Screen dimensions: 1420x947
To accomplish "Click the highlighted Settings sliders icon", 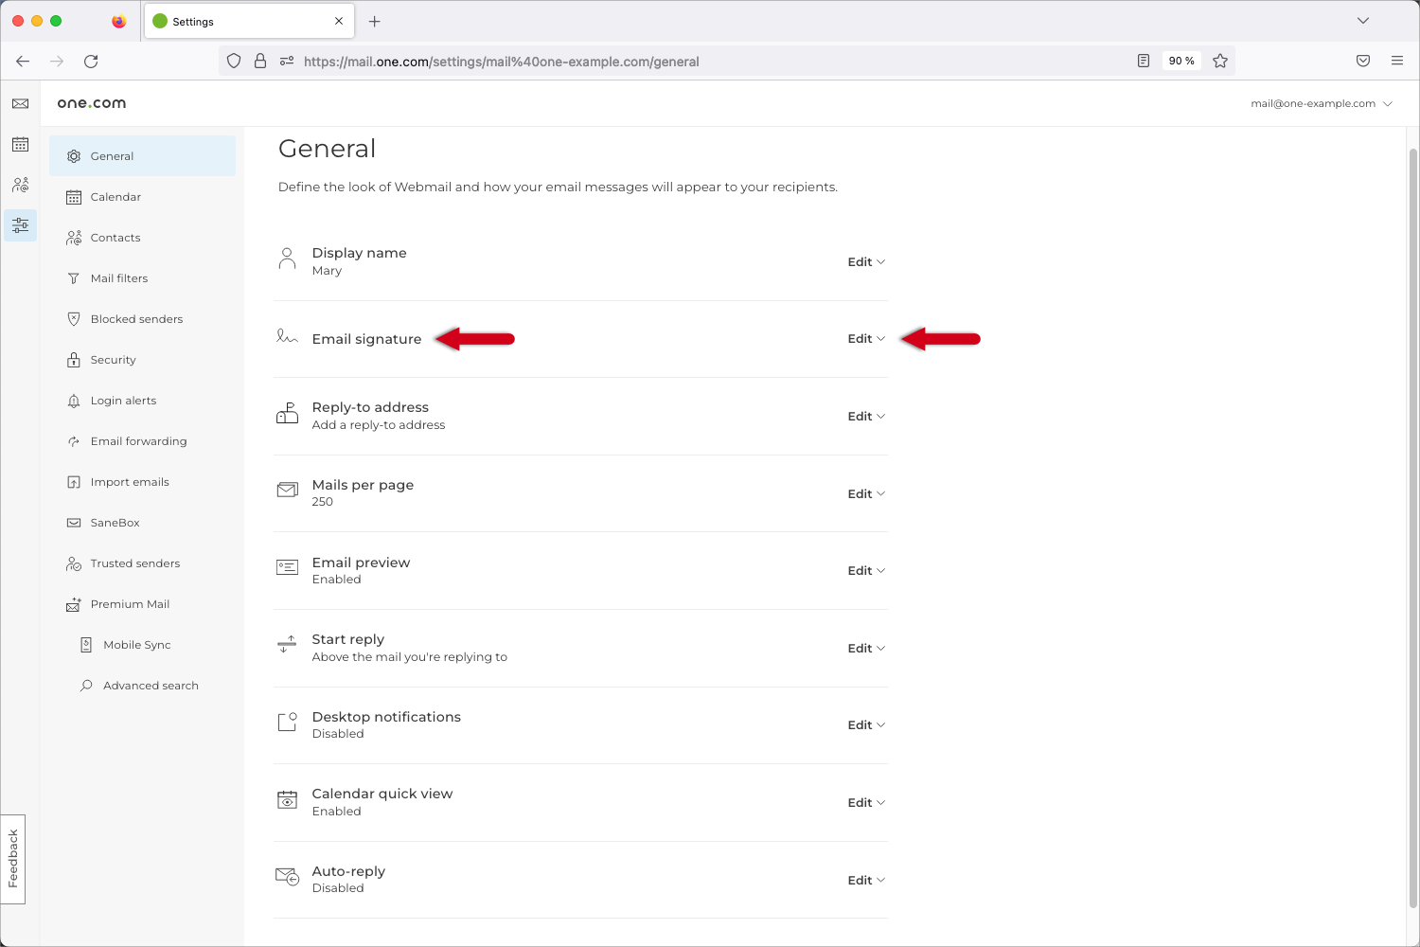I will [20, 225].
